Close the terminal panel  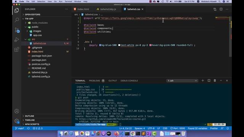[x=227, y=80]
